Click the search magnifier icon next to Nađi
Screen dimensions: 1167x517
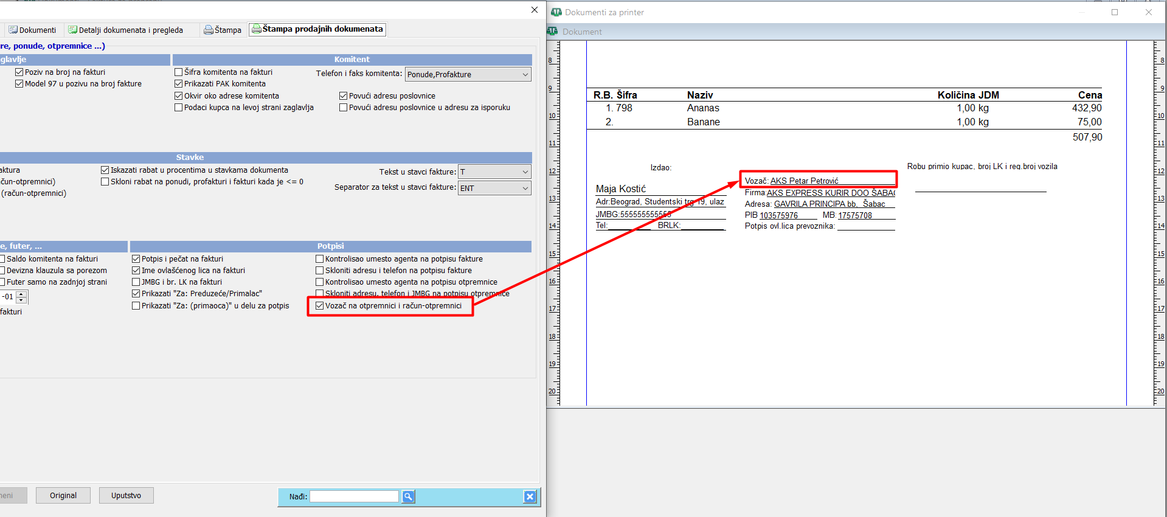point(408,496)
